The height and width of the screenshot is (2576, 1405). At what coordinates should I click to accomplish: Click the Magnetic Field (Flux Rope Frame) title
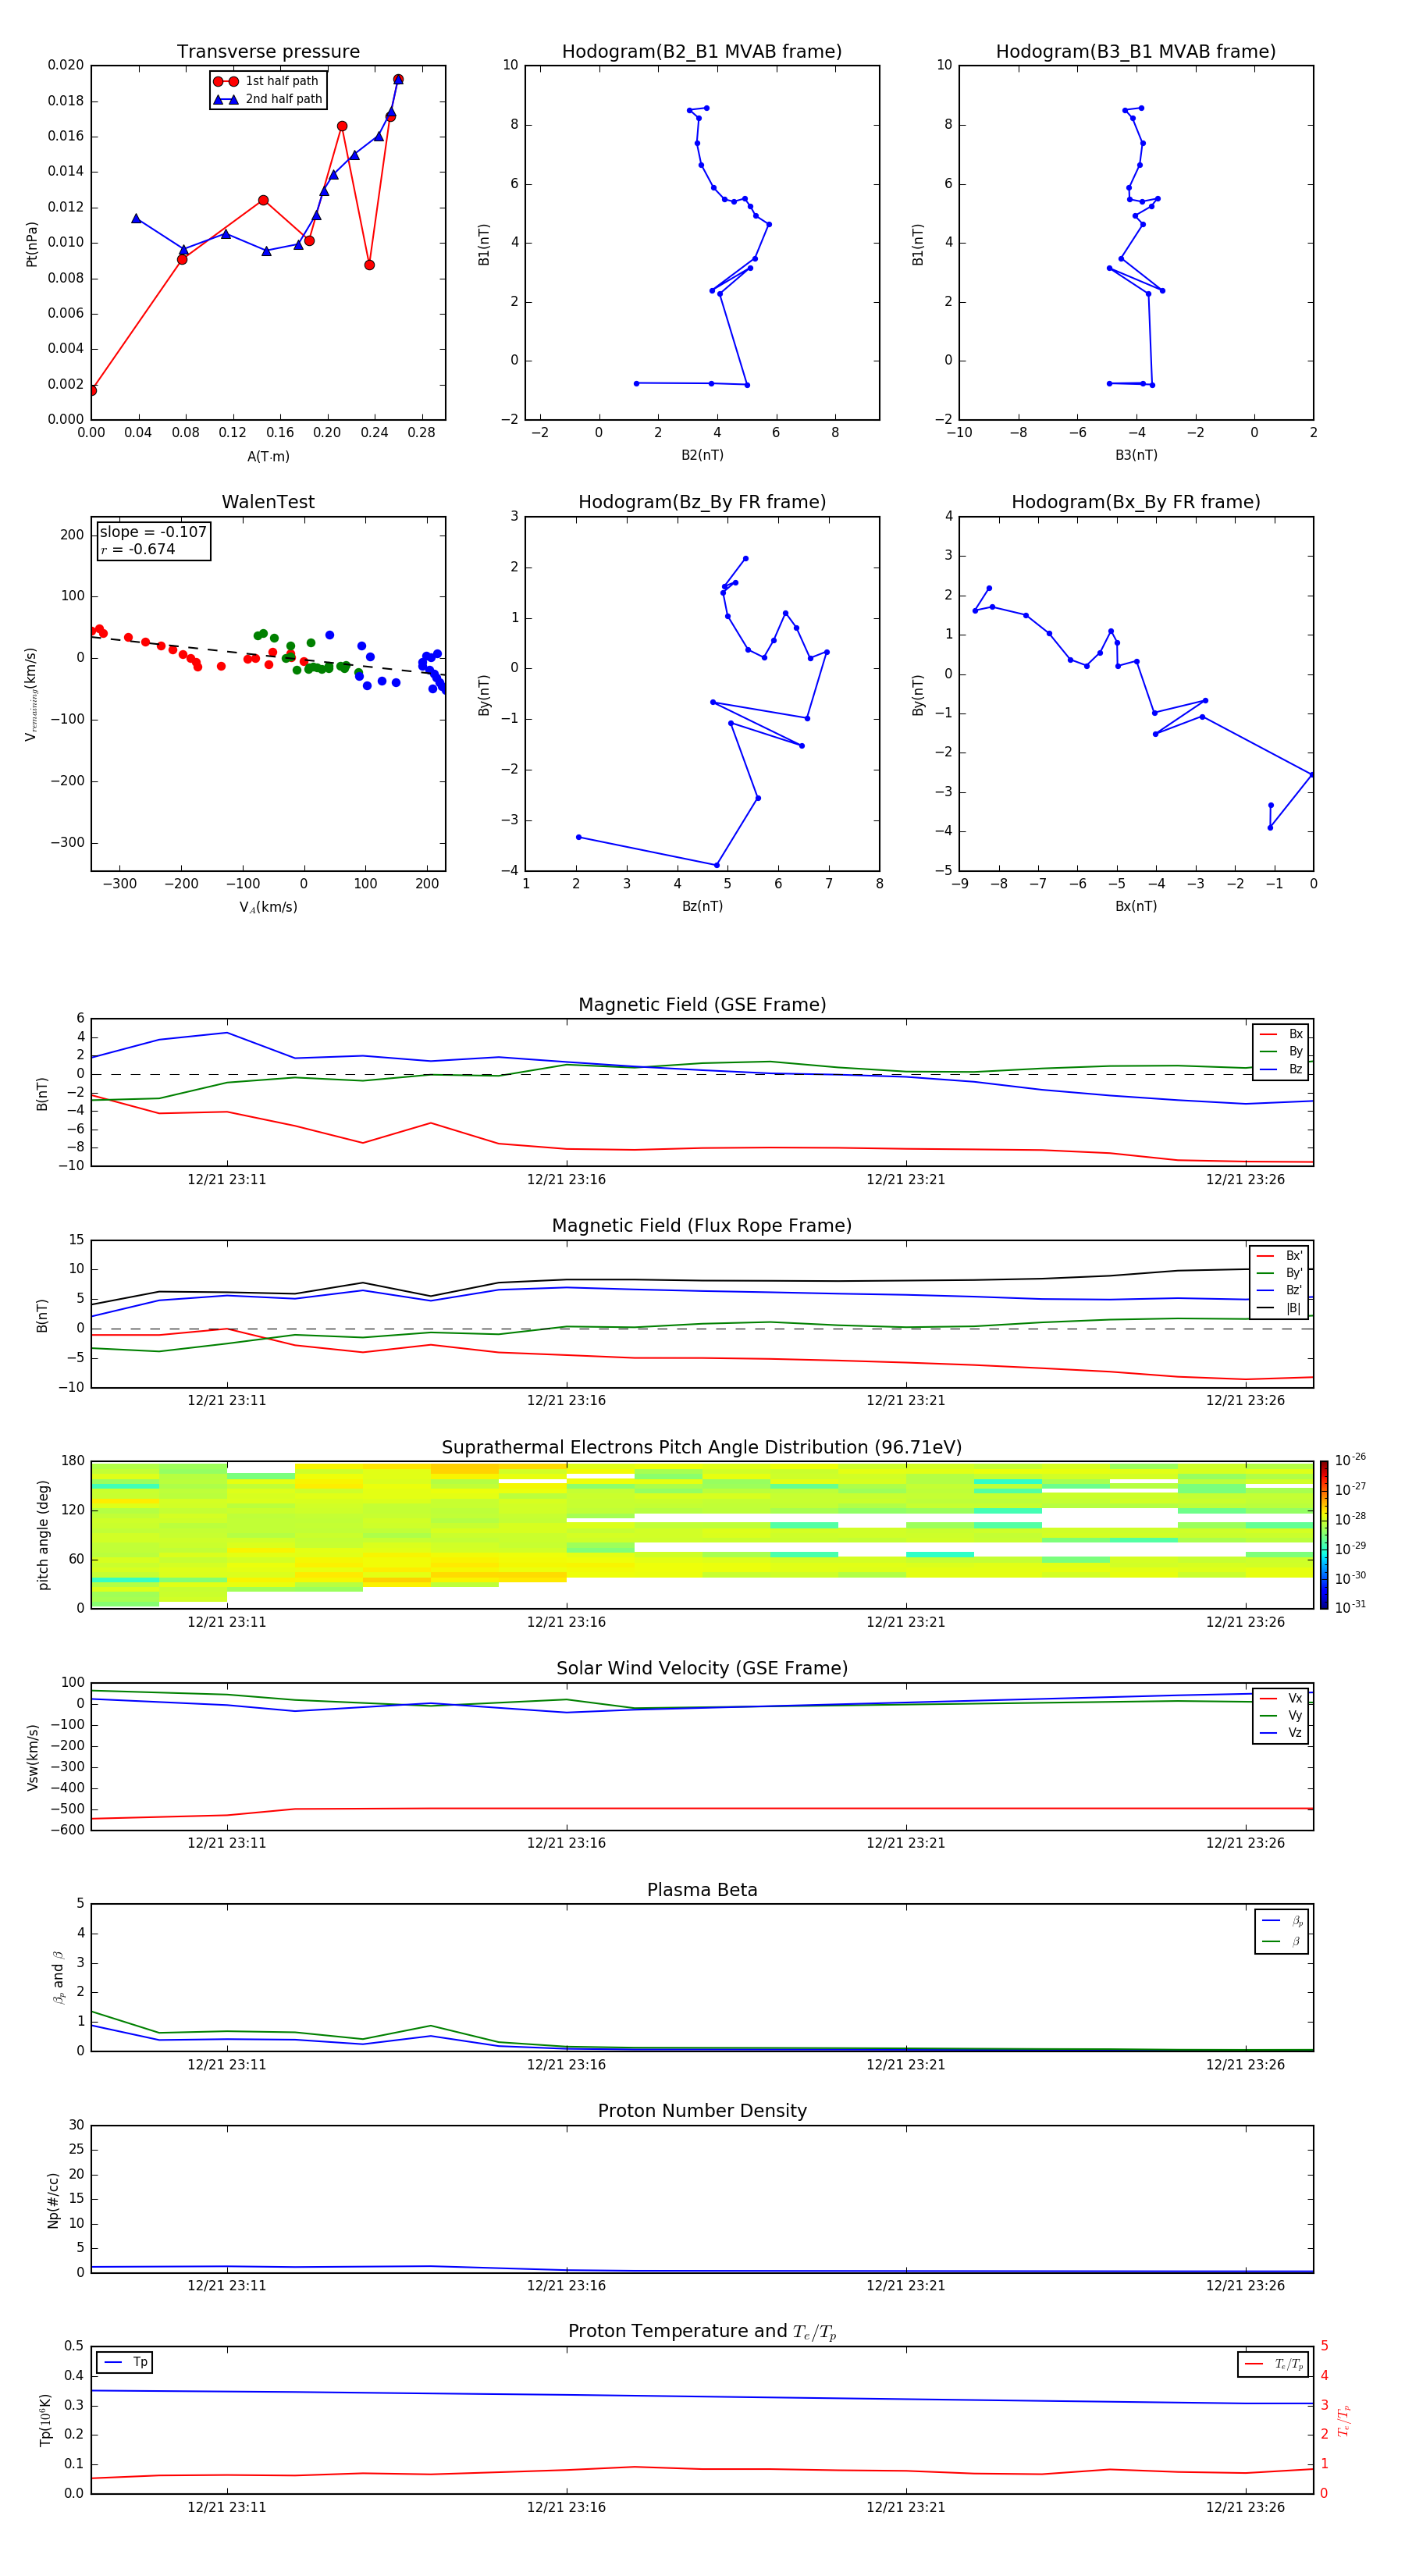pyautogui.click(x=702, y=1226)
